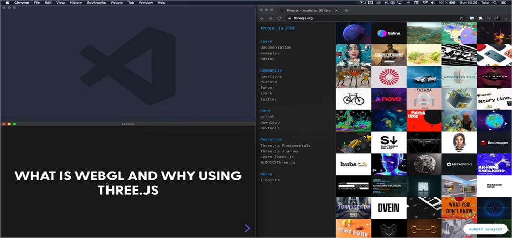This screenshot has height=238, width=512.
Task: Click the three.js logo heading link
Action: [x=272, y=28]
